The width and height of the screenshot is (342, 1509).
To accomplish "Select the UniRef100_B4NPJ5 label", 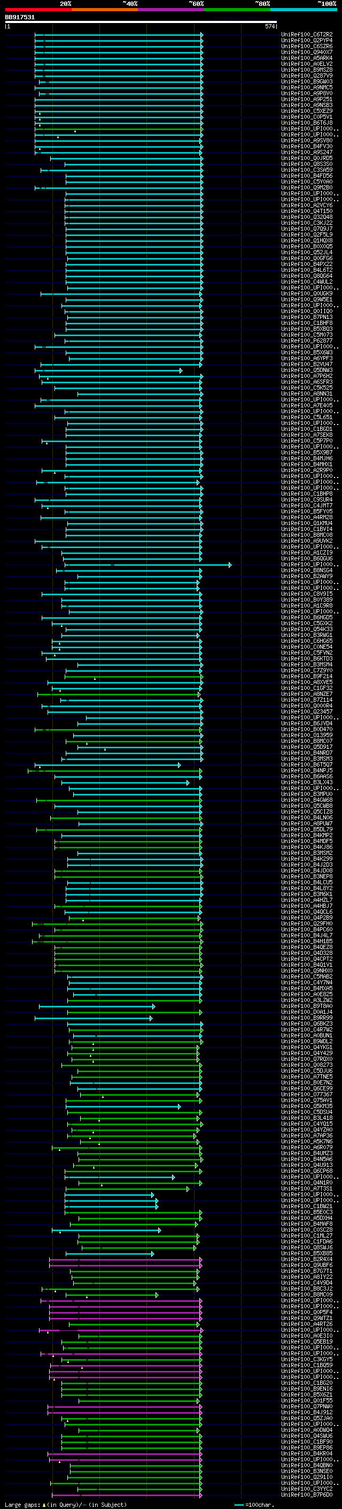I will (x=307, y=770).
